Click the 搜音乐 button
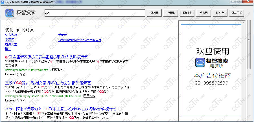Viewport: 254px width, 122px height. click(170, 13)
